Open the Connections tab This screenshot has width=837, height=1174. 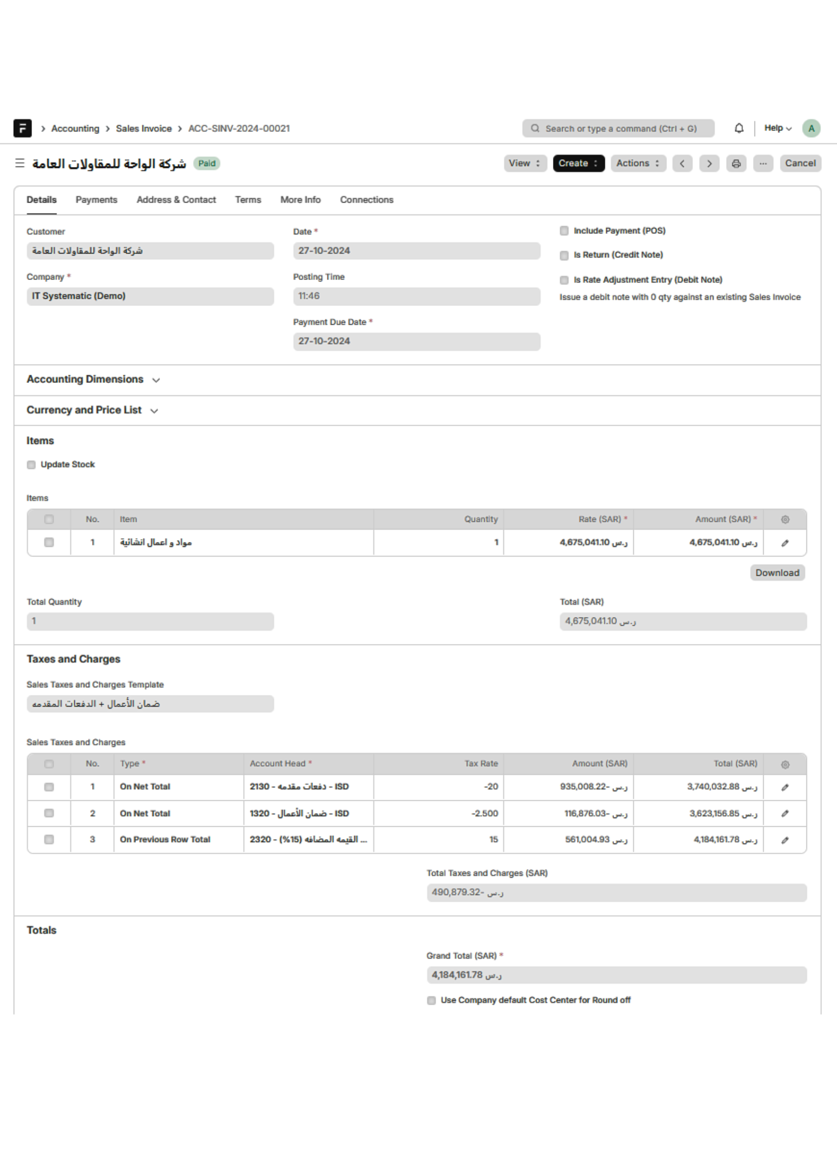[x=367, y=200]
